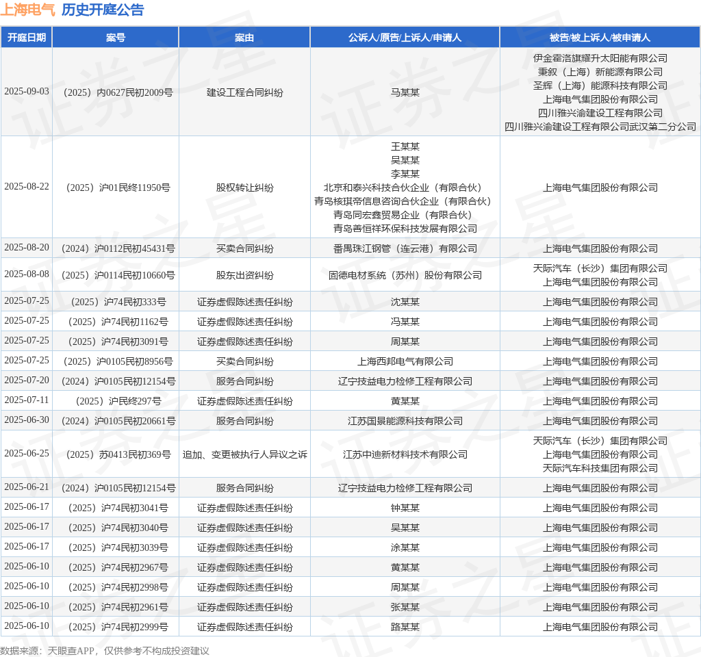Image resolution: width=701 pixels, height=657 pixels.
Task: Select case number (2025)苏0413民初369号
Action: (x=116, y=454)
